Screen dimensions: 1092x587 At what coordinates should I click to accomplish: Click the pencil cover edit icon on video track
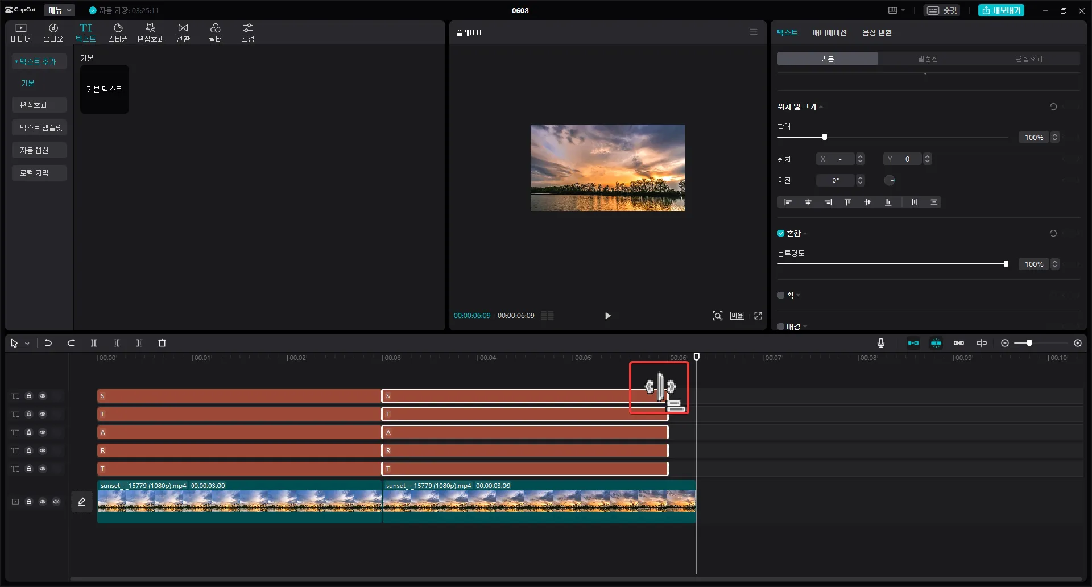[82, 502]
